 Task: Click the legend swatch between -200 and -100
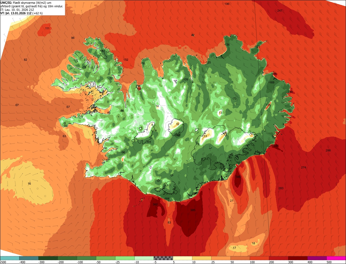coord(67,258)
